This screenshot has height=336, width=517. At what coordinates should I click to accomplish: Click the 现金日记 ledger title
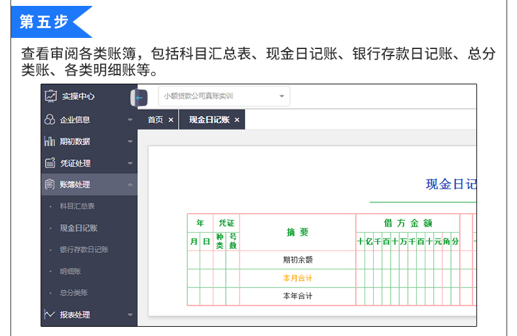451,184
